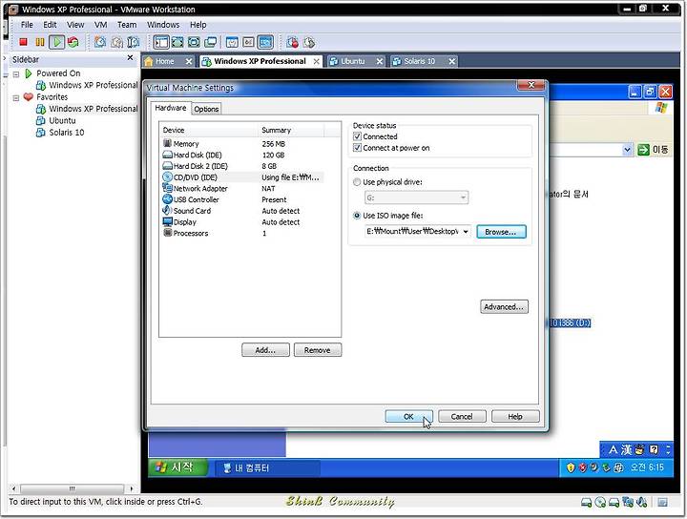This screenshot has width=687, height=519.
Task: Open the guest address bar dropdown arrow
Action: [x=627, y=150]
